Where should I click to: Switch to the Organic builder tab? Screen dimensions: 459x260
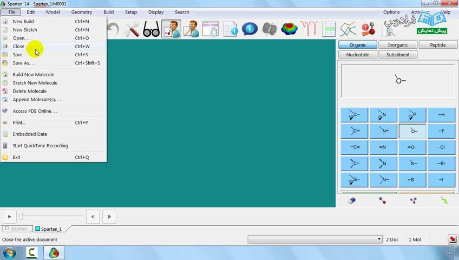point(358,45)
